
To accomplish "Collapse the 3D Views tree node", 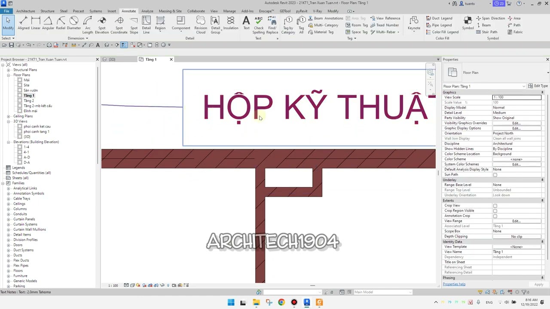I will (8, 121).
